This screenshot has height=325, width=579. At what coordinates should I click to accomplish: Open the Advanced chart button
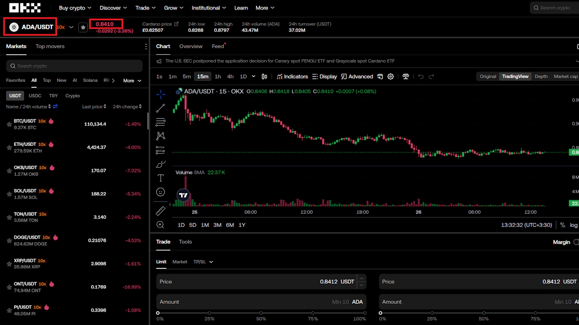click(357, 77)
